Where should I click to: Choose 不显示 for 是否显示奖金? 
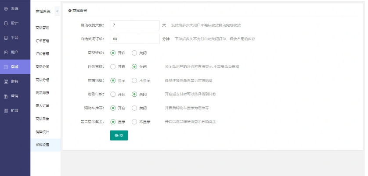click(x=134, y=122)
